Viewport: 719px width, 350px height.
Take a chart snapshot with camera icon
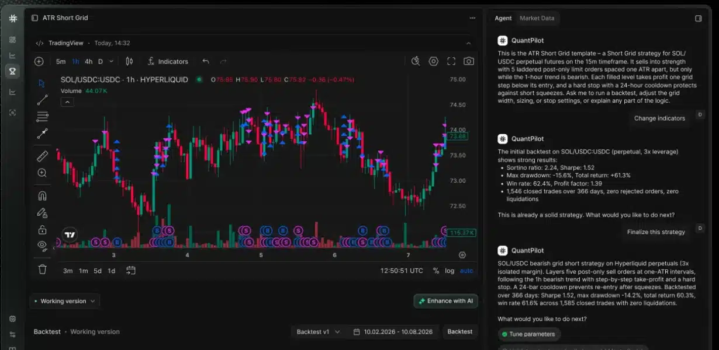pos(469,61)
